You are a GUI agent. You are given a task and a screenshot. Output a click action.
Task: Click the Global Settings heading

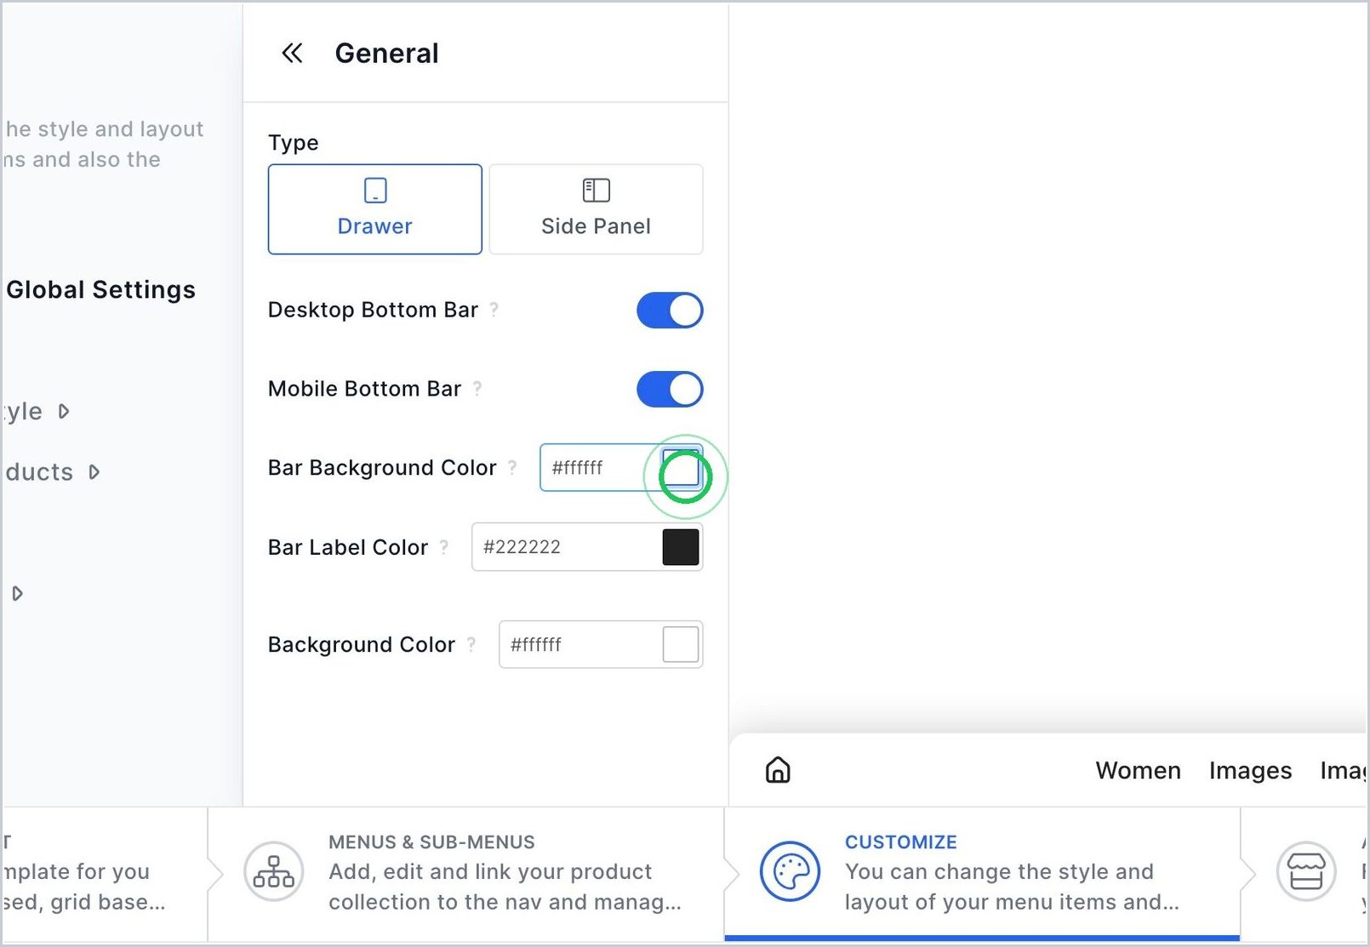point(101,290)
